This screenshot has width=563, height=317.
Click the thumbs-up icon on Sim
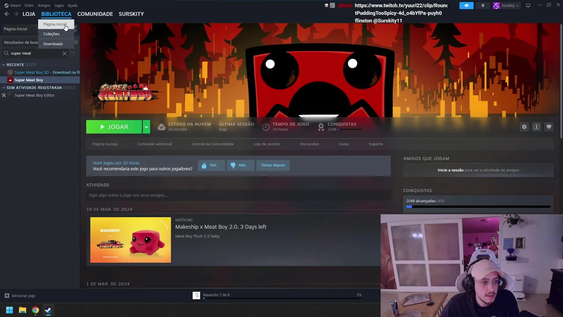click(204, 165)
